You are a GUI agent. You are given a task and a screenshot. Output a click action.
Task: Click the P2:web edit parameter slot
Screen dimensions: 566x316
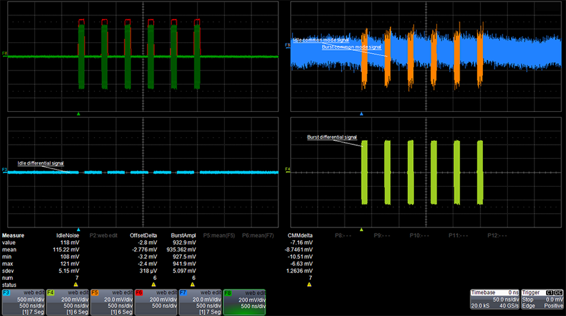(107, 237)
